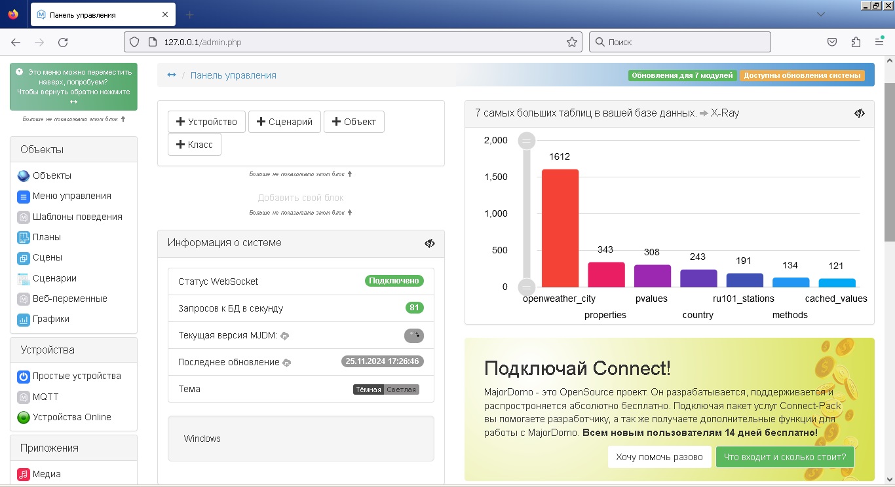Open the Обновления для 7 модулей badge
895x487 pixels.
coord(682,75)
